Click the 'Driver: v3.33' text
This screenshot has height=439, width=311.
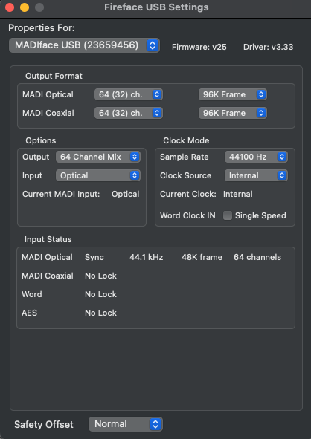pyautogui.click(x=269, y=47)
